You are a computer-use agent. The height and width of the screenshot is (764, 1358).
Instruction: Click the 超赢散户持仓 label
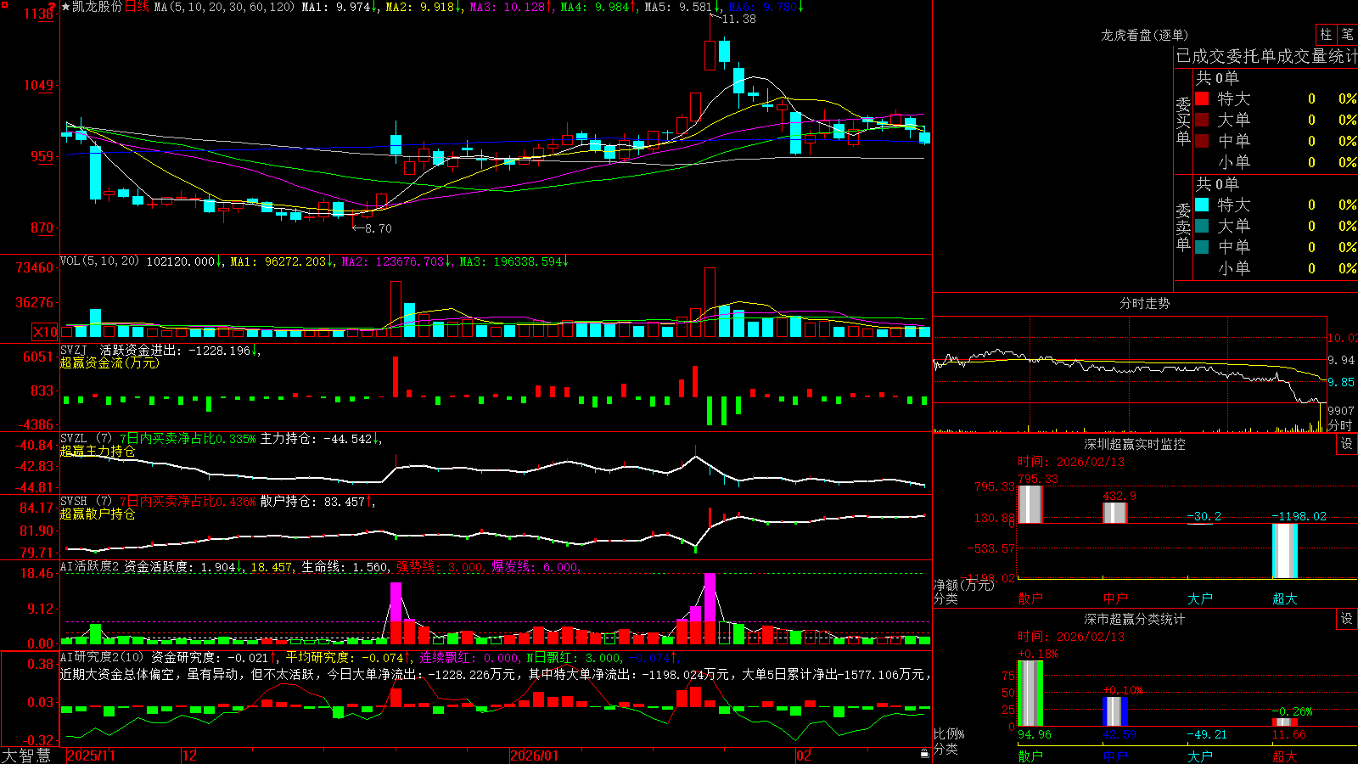tap(98, 514)
